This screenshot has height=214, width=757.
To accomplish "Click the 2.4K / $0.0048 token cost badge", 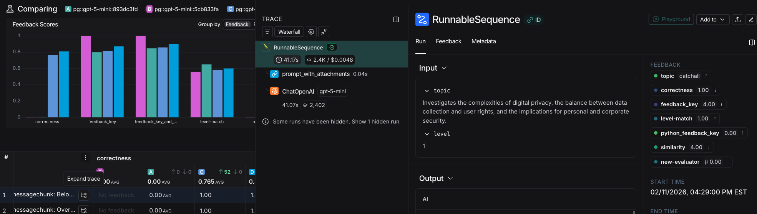I will pyautogui.click(x=330, y=60).
